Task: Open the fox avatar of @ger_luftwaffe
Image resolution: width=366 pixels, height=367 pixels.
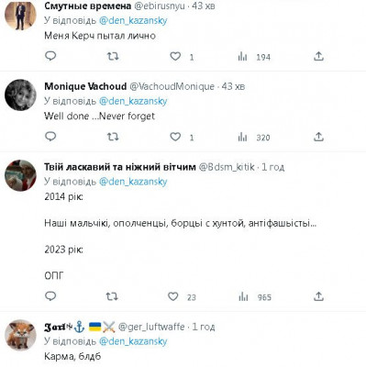Action: 20,336
